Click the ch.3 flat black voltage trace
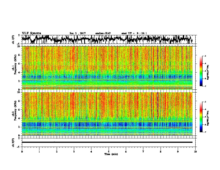This screenshot has width=220, height=170. coord(107,142)
